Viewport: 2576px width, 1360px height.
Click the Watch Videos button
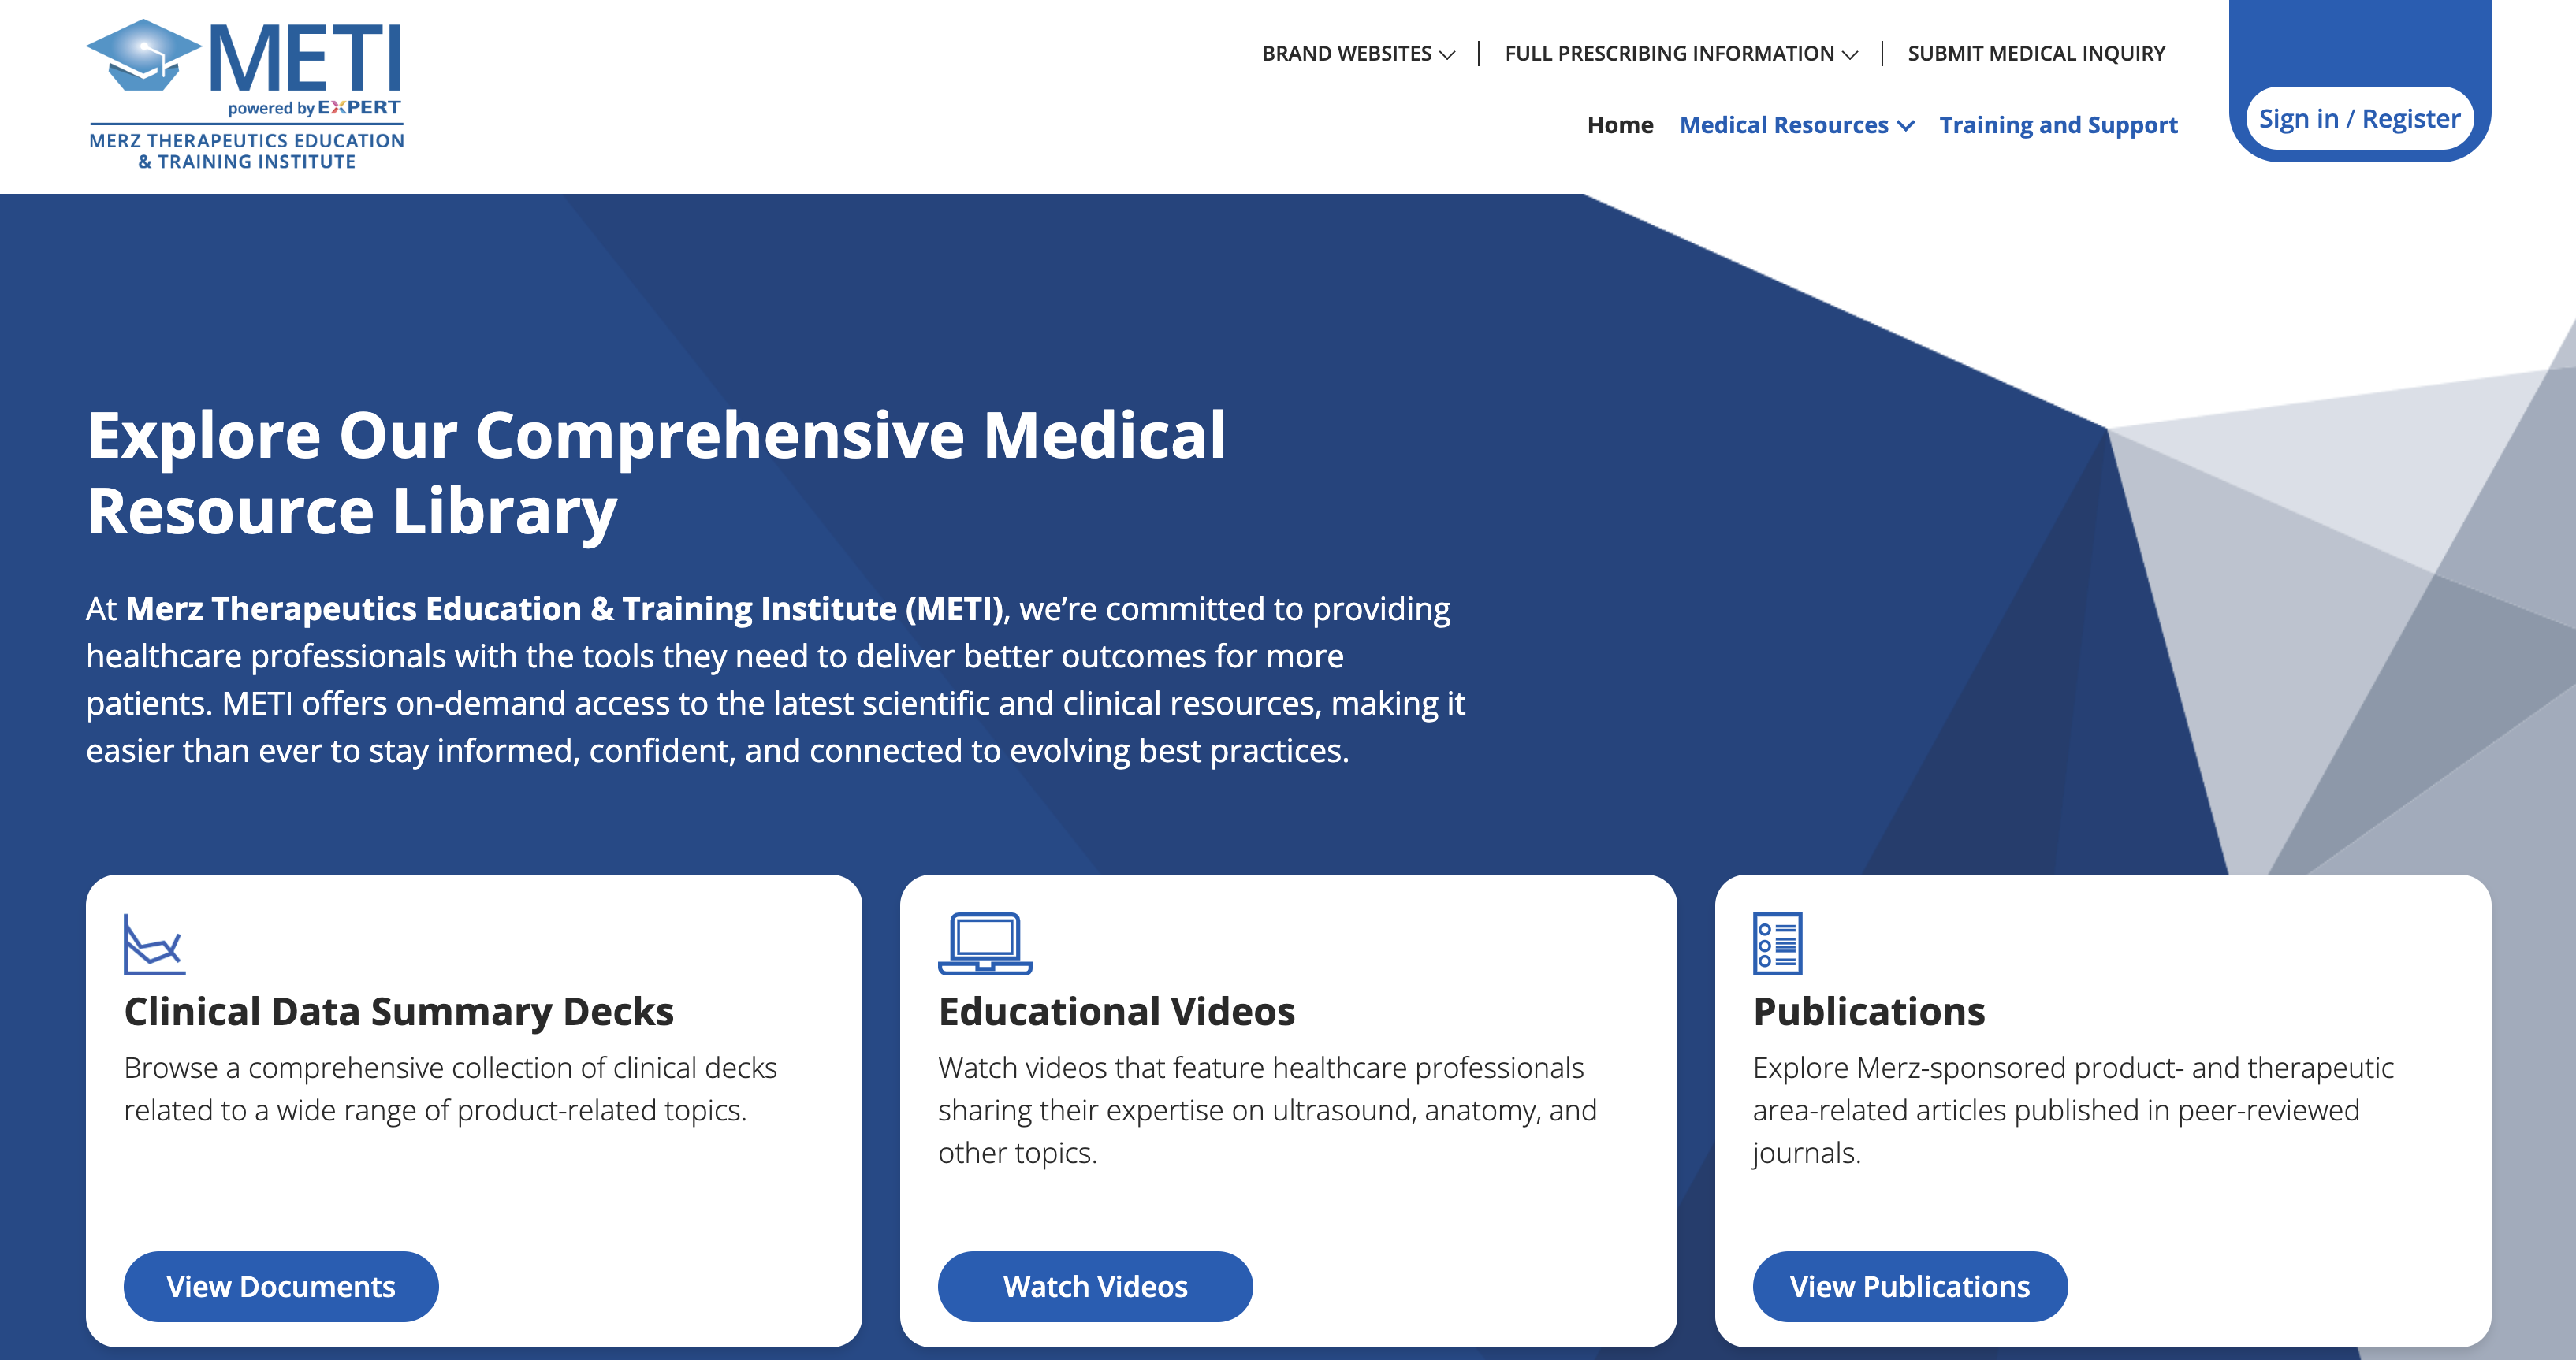(x=1095, y=1286)
